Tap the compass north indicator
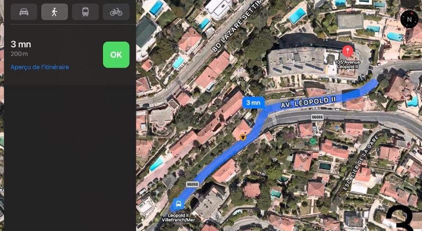Image resolution: width=422 pixels, height=231 pixels. [409, 19]
